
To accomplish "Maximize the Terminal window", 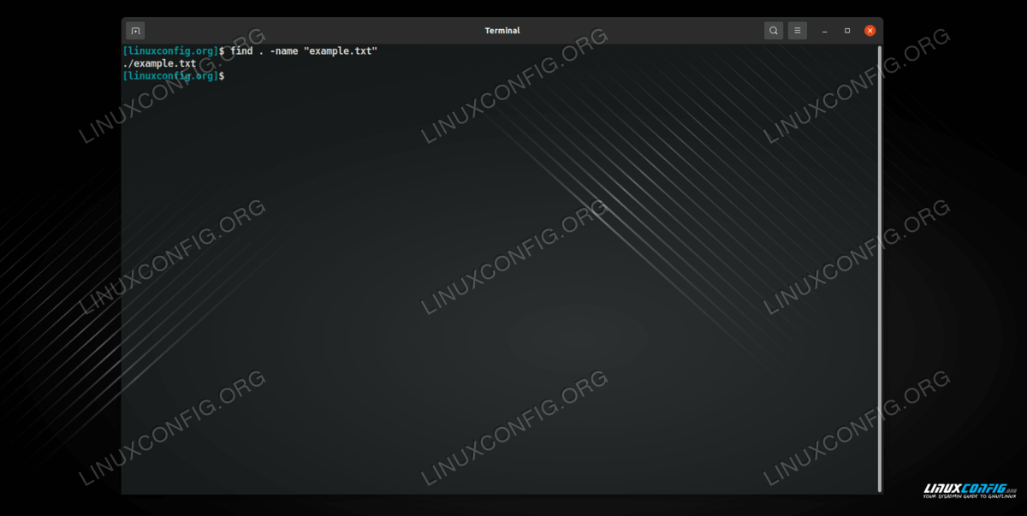I will (x=847, y=31).
